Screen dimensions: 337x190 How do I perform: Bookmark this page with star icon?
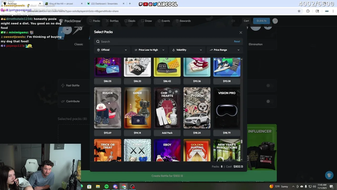click(x=299, y=11)
